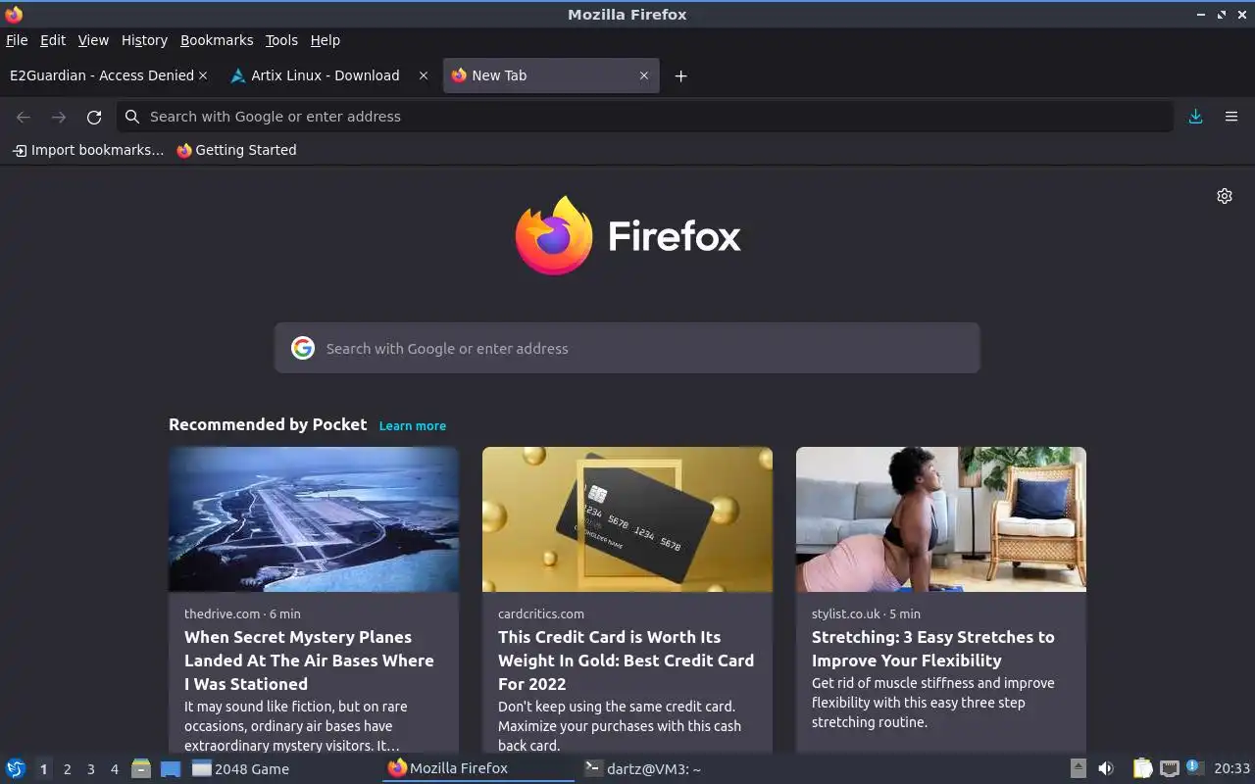Open the volume speaker tray icon
Viewport: 1255px width, 784px height.
point(1106,768)
